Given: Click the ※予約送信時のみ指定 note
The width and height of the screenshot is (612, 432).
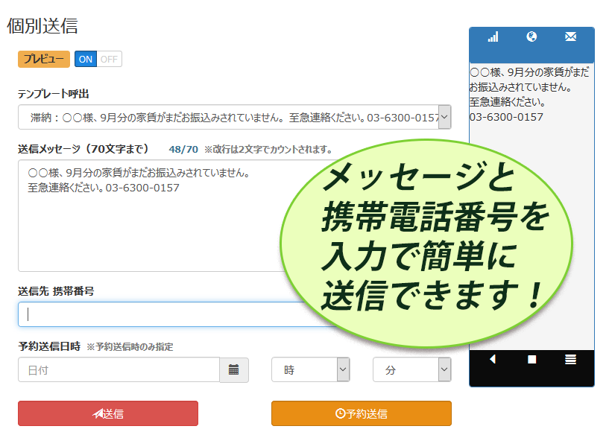Looking at the screenshot, I should click(130, 346).
